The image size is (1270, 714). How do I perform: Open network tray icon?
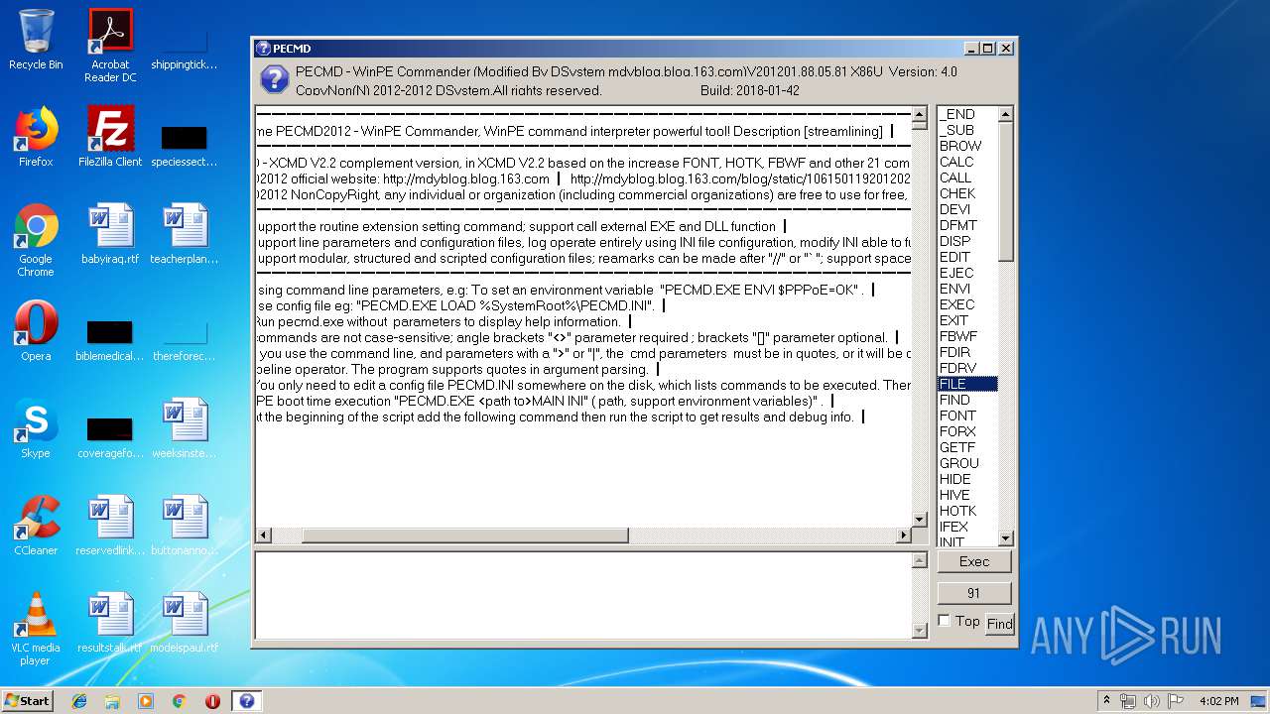click(1128, 701)
